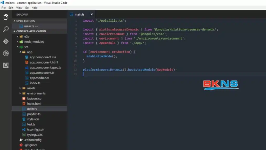Collapse the CONTACT-APPLICATION section
The image size is (266, 150).
pyautogui.click(x=31, y=31)
